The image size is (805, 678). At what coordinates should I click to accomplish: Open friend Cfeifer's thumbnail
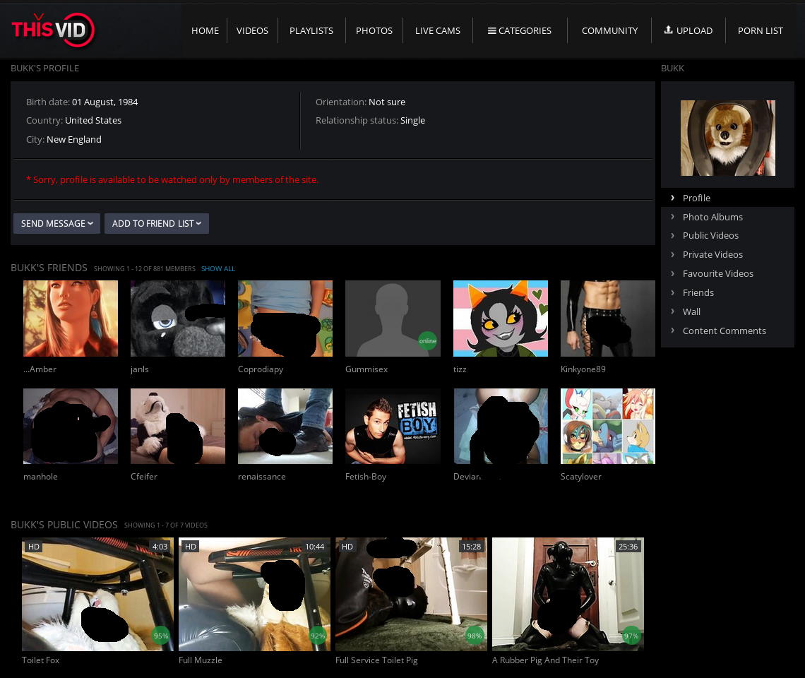178,427
